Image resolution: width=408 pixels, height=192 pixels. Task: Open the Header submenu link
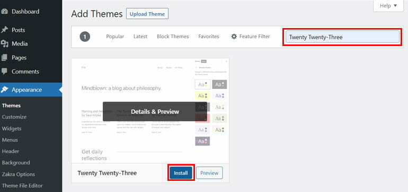coord(11,151)
